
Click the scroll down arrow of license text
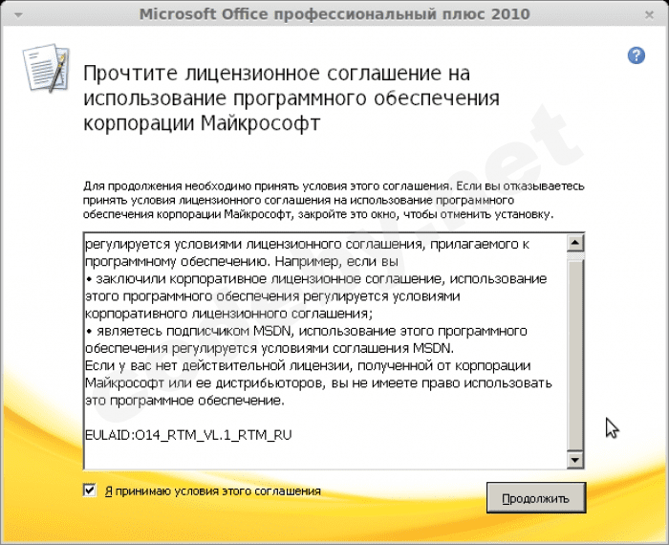[575, 460]
